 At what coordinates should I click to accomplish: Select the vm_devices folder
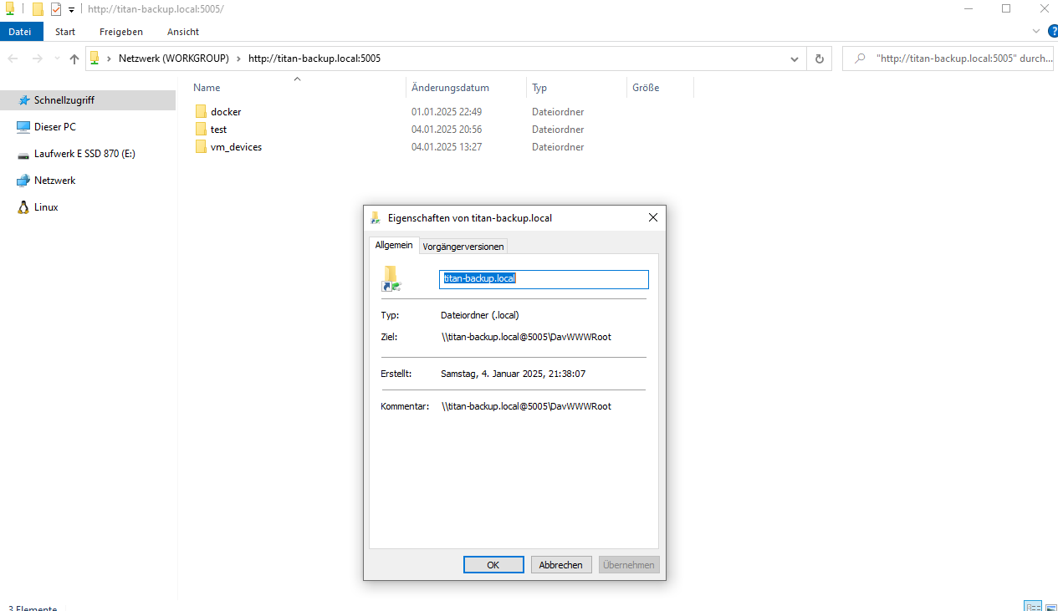tap(236, 147)
